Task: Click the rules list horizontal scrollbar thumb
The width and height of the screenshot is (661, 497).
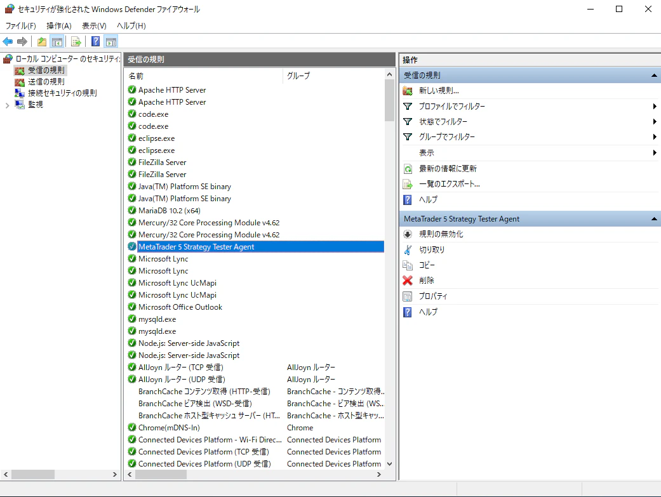Action: [x=161, y=474]
